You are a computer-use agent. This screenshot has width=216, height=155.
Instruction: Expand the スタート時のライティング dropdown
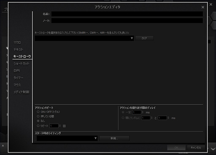pos(67,138)
